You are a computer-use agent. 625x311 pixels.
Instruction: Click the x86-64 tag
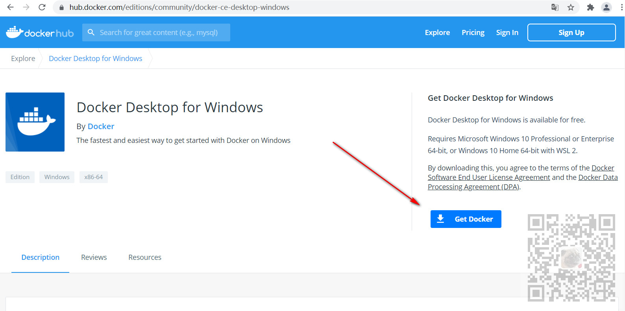(x=93, y=177)
